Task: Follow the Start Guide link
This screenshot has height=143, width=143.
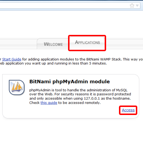Action: point(12,59)
